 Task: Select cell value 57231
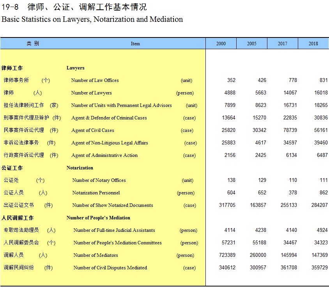tap(228, 242)
